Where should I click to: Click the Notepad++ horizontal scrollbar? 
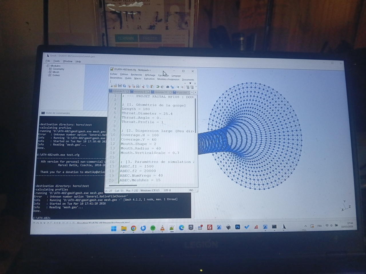click(123, 186)
